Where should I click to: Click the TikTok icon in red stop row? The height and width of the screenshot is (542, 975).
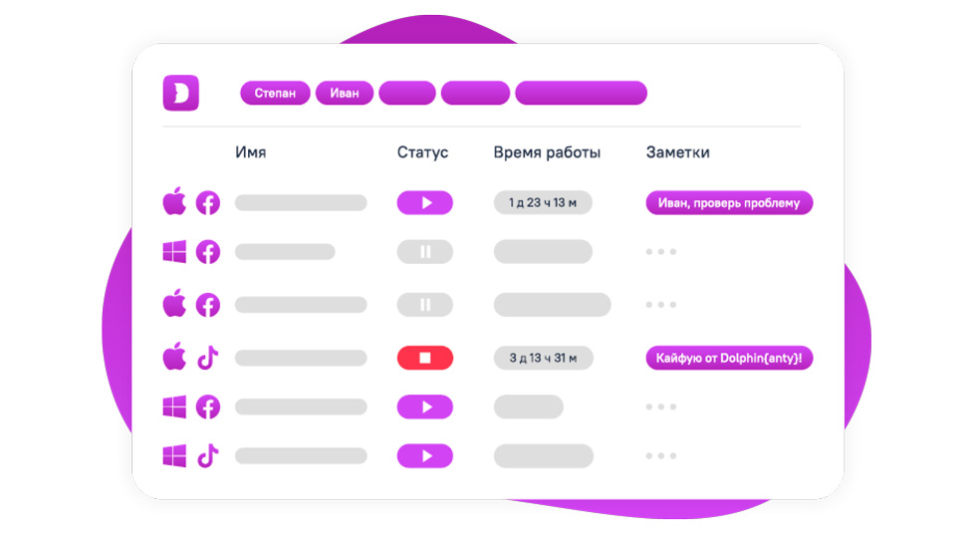point(208,358)
